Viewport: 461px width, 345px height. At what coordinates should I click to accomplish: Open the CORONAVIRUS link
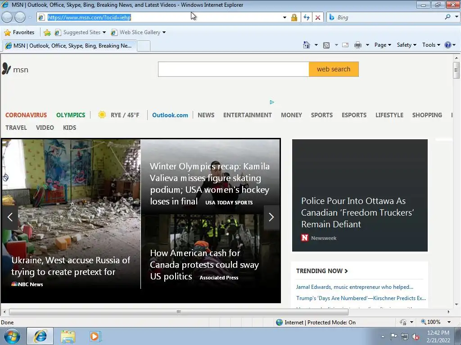tap(26, 115)
